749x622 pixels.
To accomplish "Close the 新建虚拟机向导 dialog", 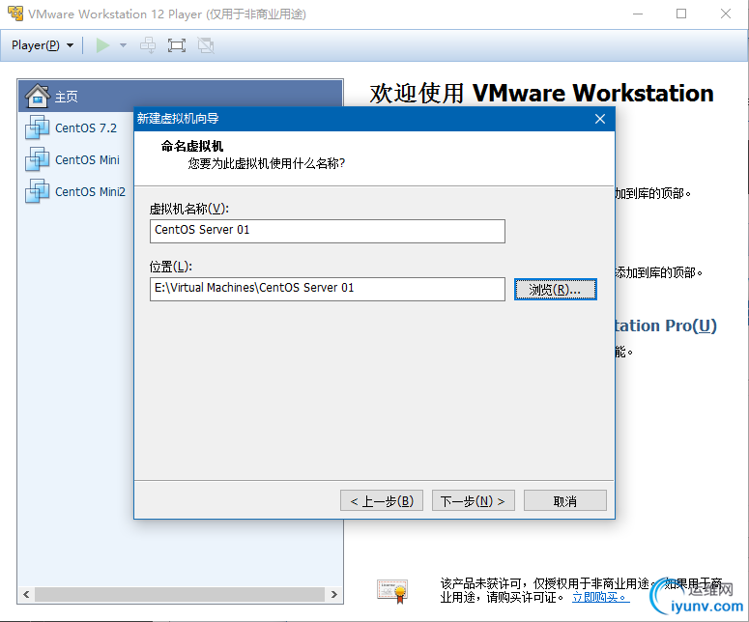I will coord(600,119).
